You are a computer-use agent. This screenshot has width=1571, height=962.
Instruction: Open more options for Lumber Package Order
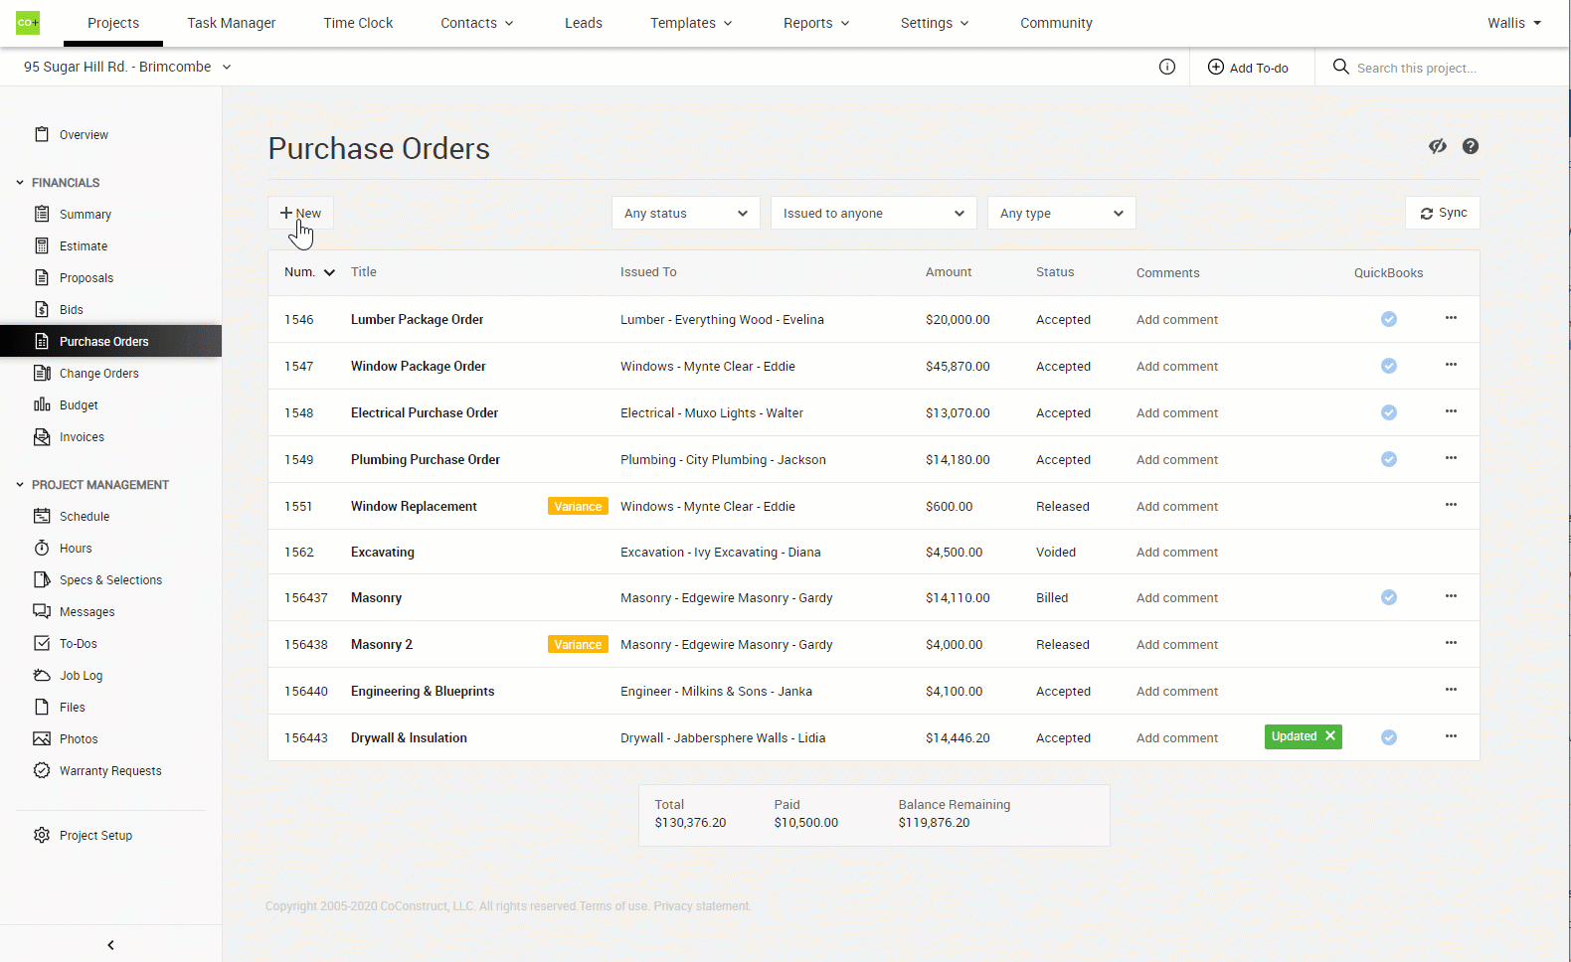pos(1451,318)
